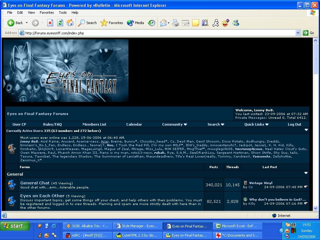Click the chocobo icon beside General Chat

coord(12,184)
